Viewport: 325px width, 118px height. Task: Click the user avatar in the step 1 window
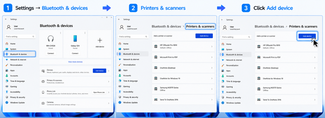[x=9, y=27]
